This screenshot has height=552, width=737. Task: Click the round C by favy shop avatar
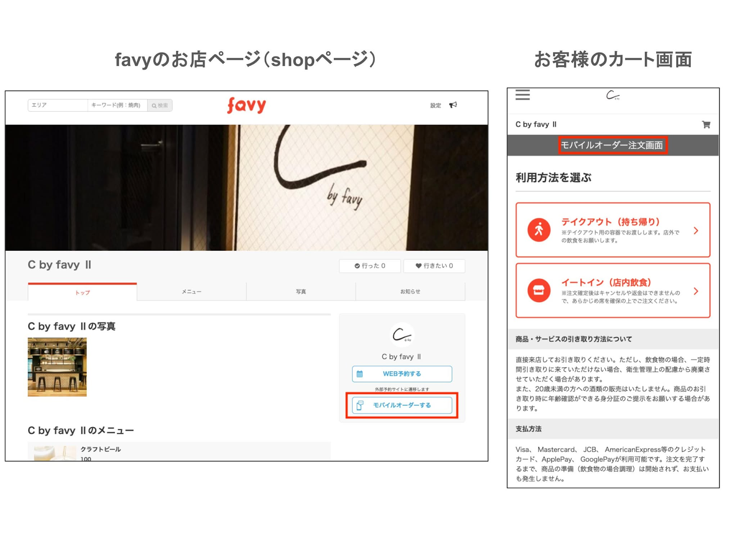(x=402, y=335)
